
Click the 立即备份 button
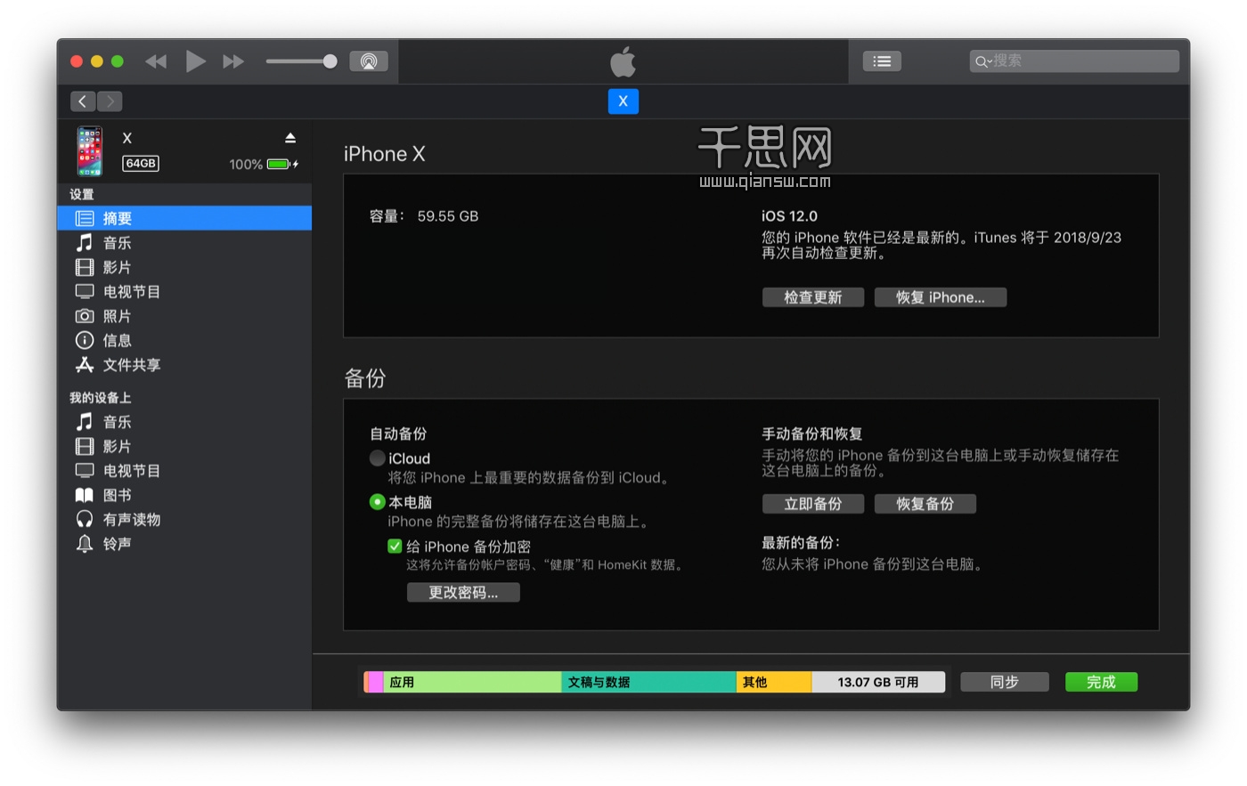(x=813, y=504)
